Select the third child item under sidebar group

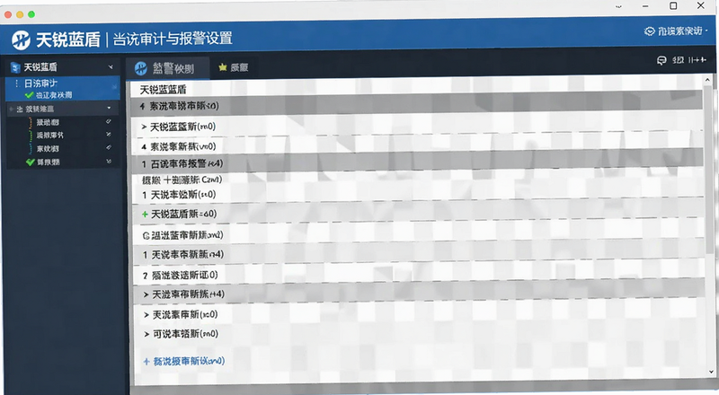[48, 148]
